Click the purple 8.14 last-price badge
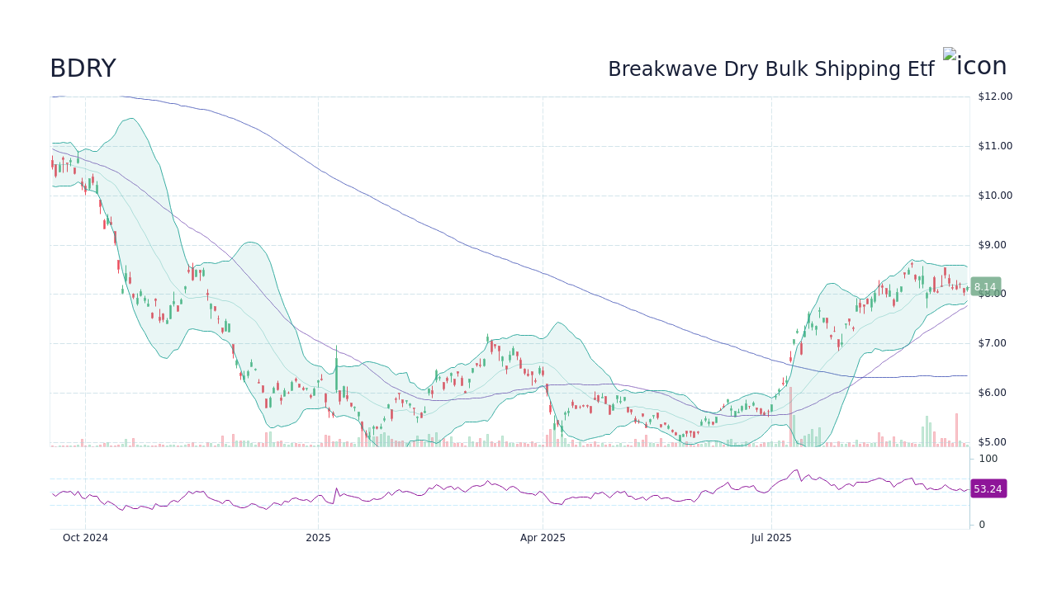1057x594 pixels. click(x=984, y=286)
